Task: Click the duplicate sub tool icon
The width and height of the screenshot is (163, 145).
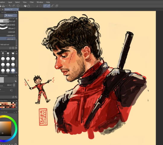Action: point(13,48)
